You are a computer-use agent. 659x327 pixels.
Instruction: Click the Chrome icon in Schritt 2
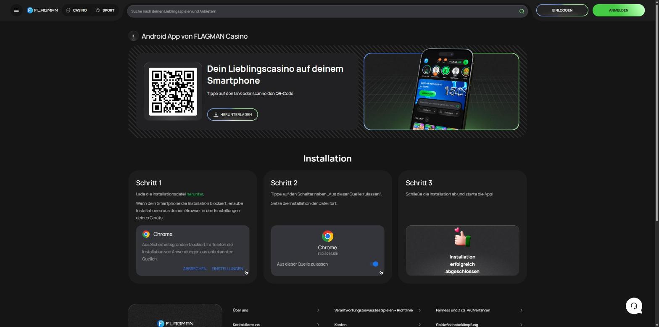[327, 236]
